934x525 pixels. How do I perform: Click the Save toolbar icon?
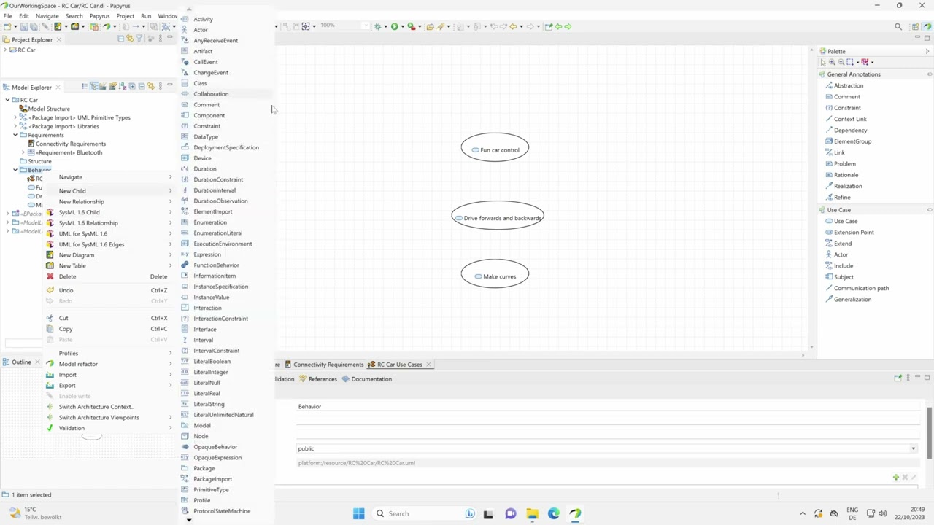25,26
